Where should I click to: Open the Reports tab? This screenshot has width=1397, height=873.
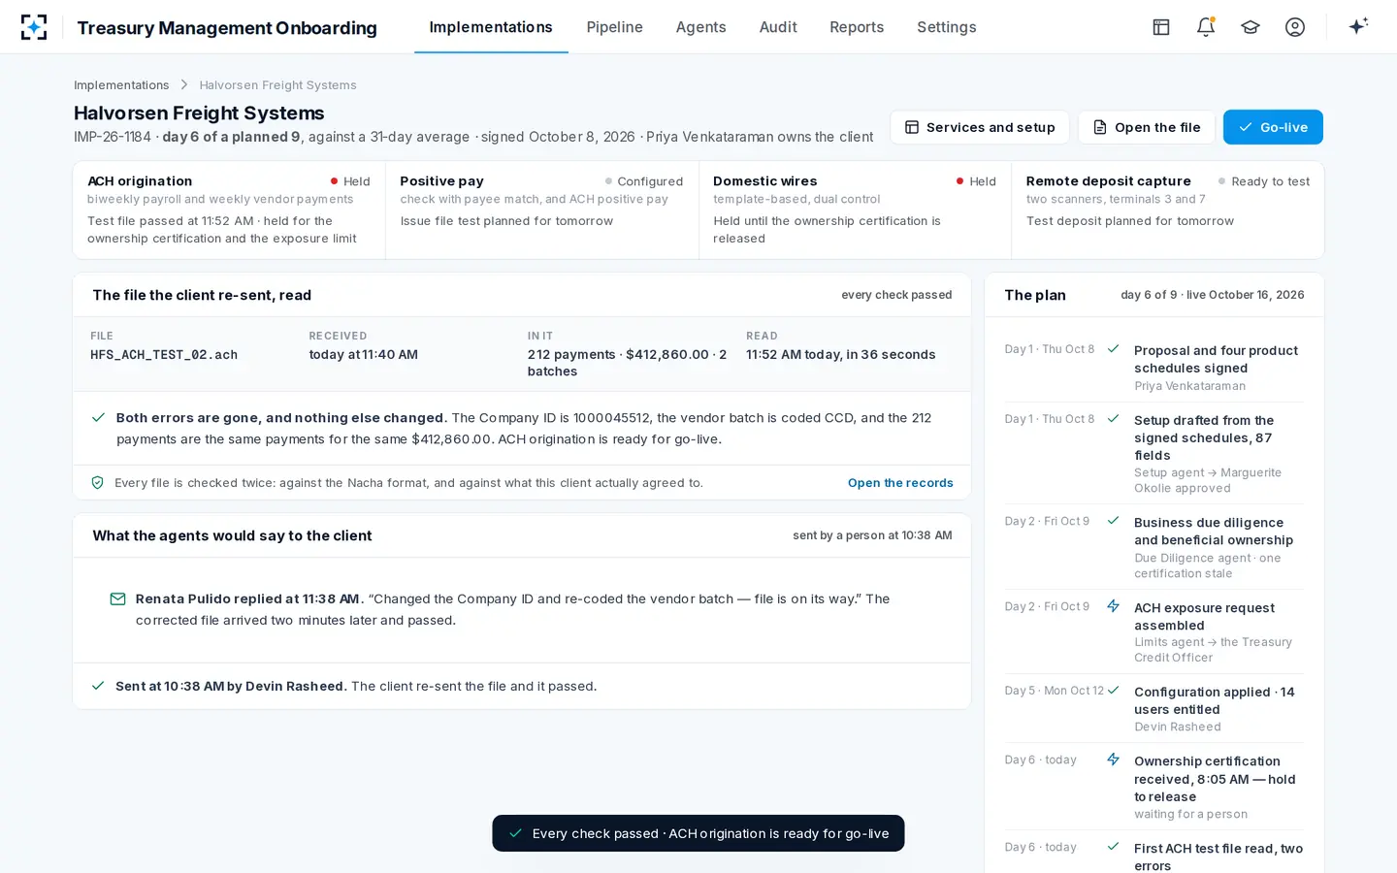click(x=857, y=27)
